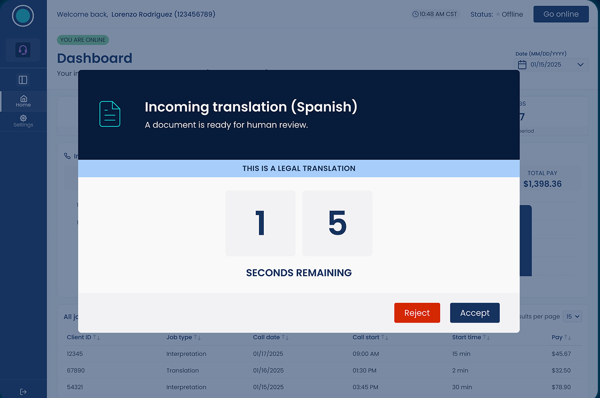The image size is (600, 398).
Task: Select client ID 12345 cell
Action: pos(75,354)
